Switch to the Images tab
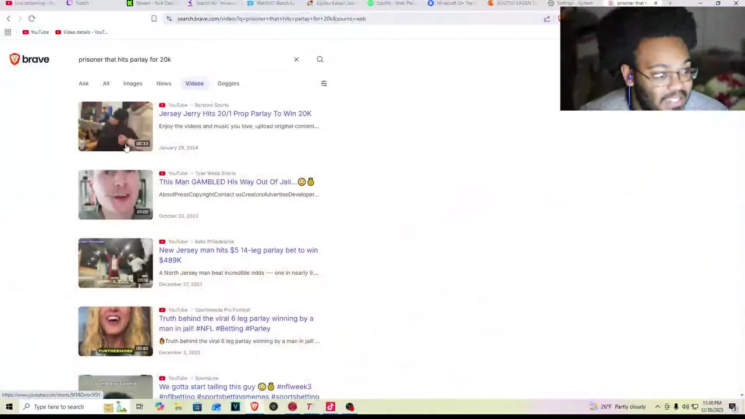Viewport: 745px width, 419px height. 133,83
